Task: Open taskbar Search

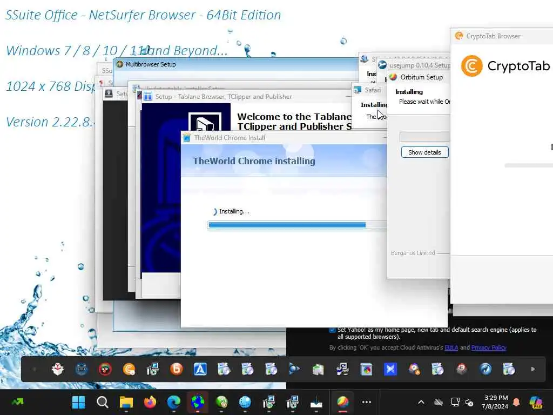Action: (102, 402)
